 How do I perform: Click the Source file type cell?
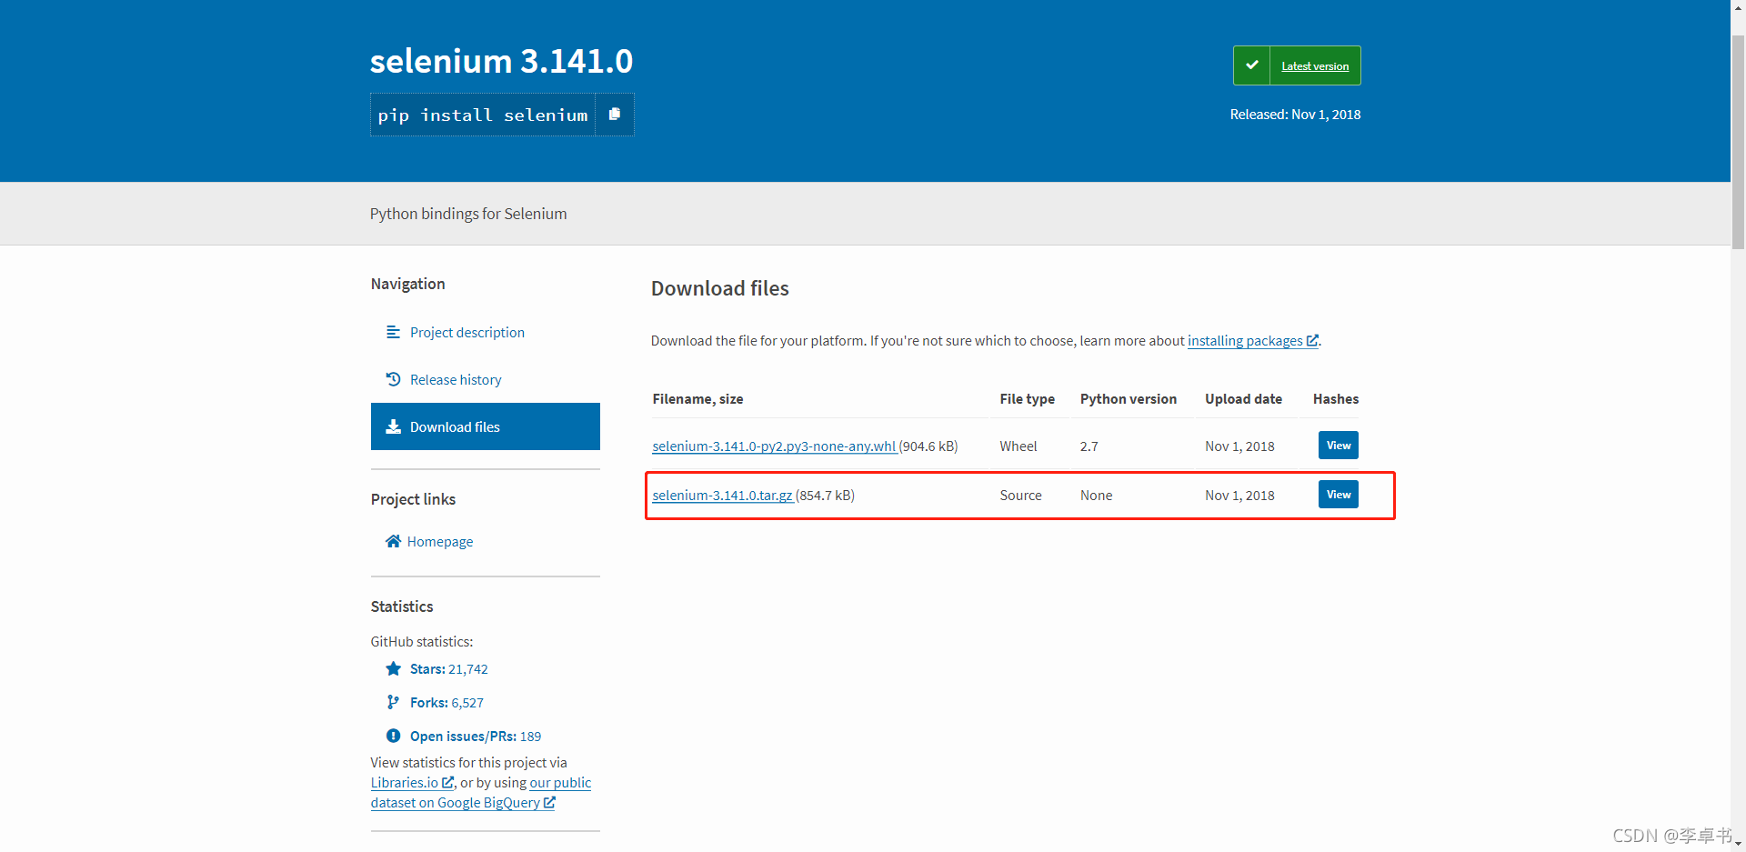[x=1020, y=495]
